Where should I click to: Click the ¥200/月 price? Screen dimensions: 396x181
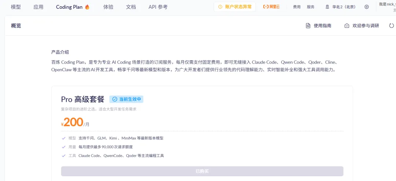pyautogui.click(x=75, y=122)
